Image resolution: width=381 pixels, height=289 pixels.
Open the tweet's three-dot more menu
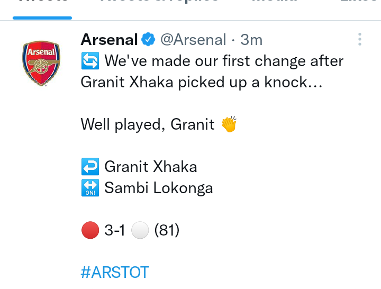360,39
